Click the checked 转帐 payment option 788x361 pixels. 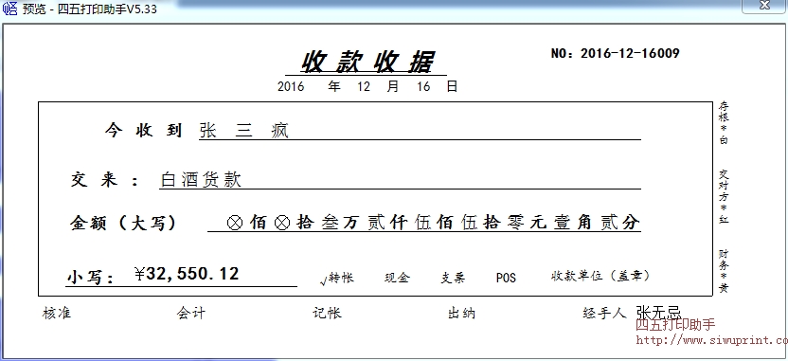click(337, 278)
